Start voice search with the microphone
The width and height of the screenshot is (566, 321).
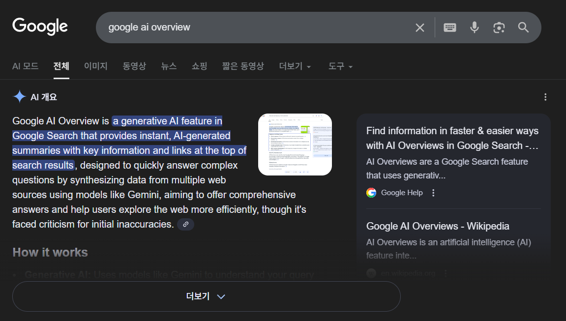pyautogui.click(x=474, y=28)
